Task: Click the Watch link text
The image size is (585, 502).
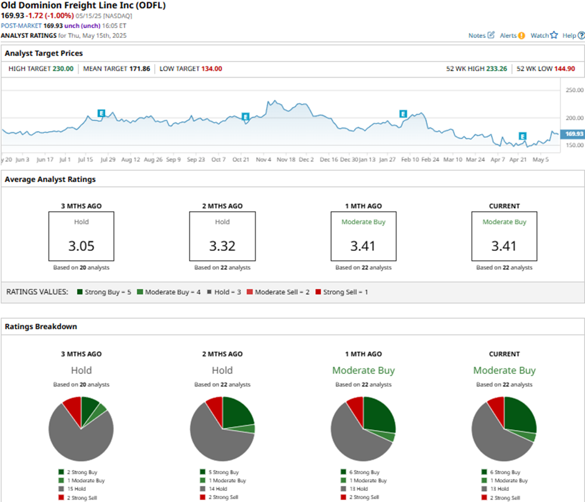Action: tap(539, 35)
